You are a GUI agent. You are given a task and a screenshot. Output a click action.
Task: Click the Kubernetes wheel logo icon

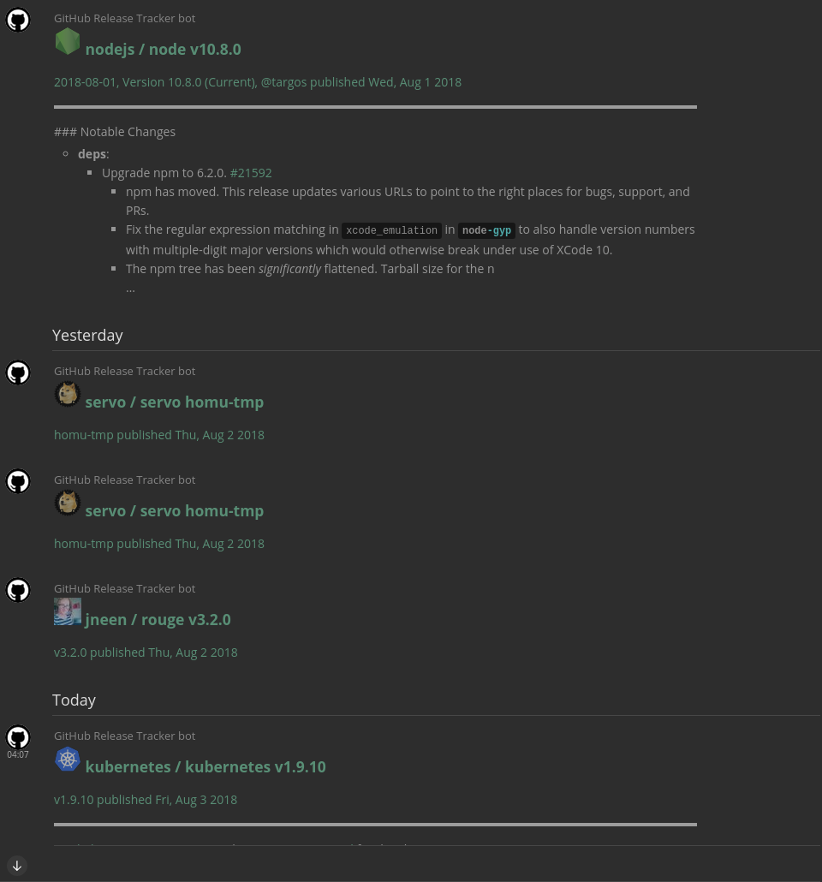tap(68, 759)
